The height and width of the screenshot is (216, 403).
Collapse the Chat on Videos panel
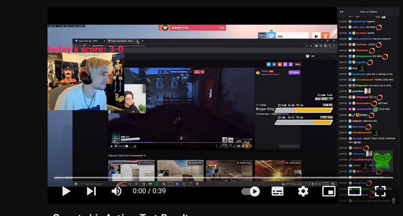pyautogui.click(x=342, y=12)
